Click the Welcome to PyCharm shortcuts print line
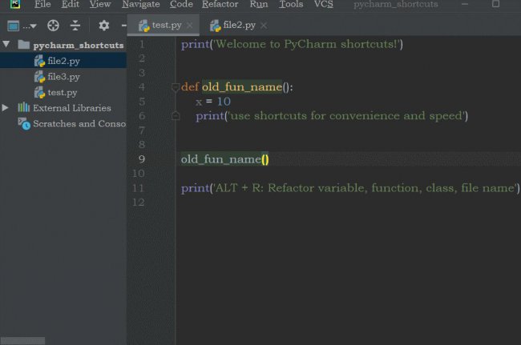This screenshot has width=521, height=345. [x=292, y=44]
